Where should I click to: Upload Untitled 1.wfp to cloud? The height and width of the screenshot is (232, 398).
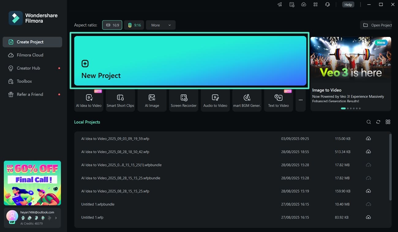(x=368, y=218)
